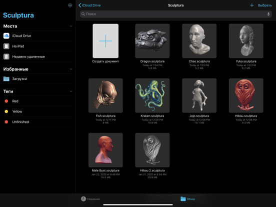Collapse the Теги section
276x207 pixels.
pos(71,91)
